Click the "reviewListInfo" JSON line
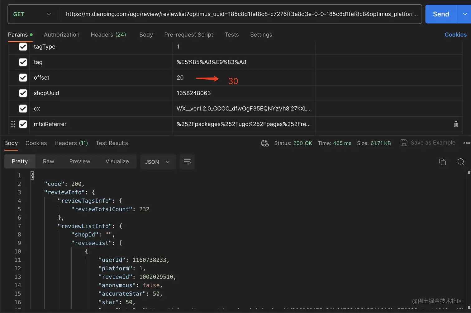Screen dimensions: 471x313 pyautogui.click(x=90, y=226)
